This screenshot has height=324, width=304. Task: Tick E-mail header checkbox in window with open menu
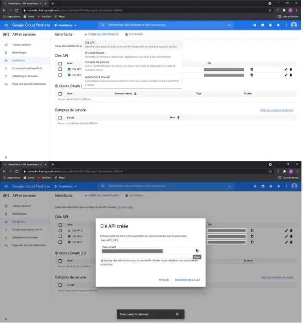[x=60, y=118]
